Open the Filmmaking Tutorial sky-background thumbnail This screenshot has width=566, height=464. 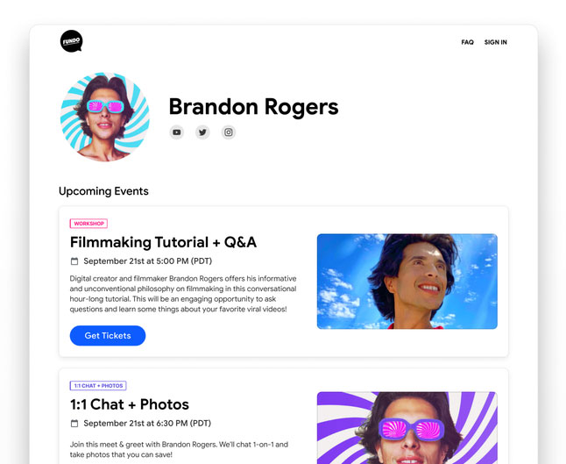(x=407, y=282)
